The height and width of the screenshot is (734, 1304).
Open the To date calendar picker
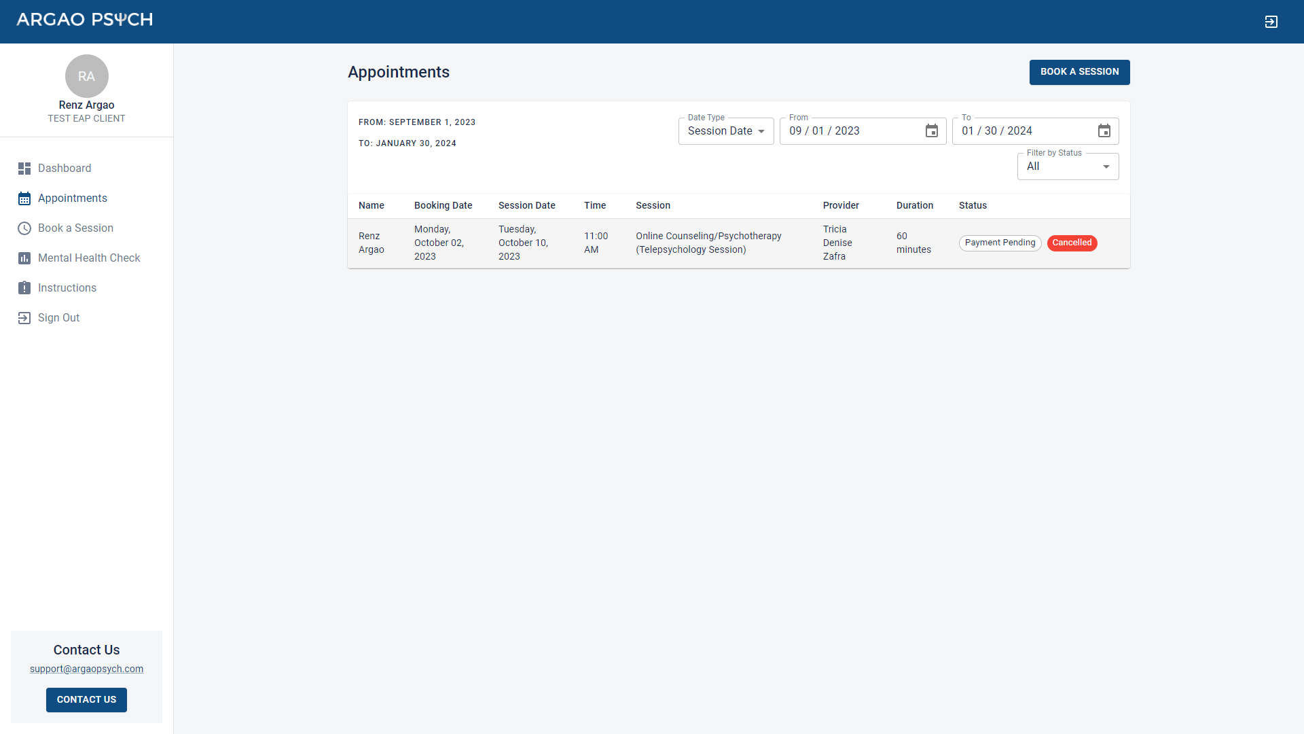click(x=1104, y=131)
